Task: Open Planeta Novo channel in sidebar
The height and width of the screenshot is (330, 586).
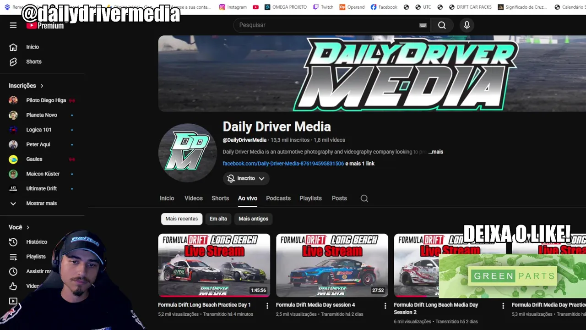Action: click(42, 115)
